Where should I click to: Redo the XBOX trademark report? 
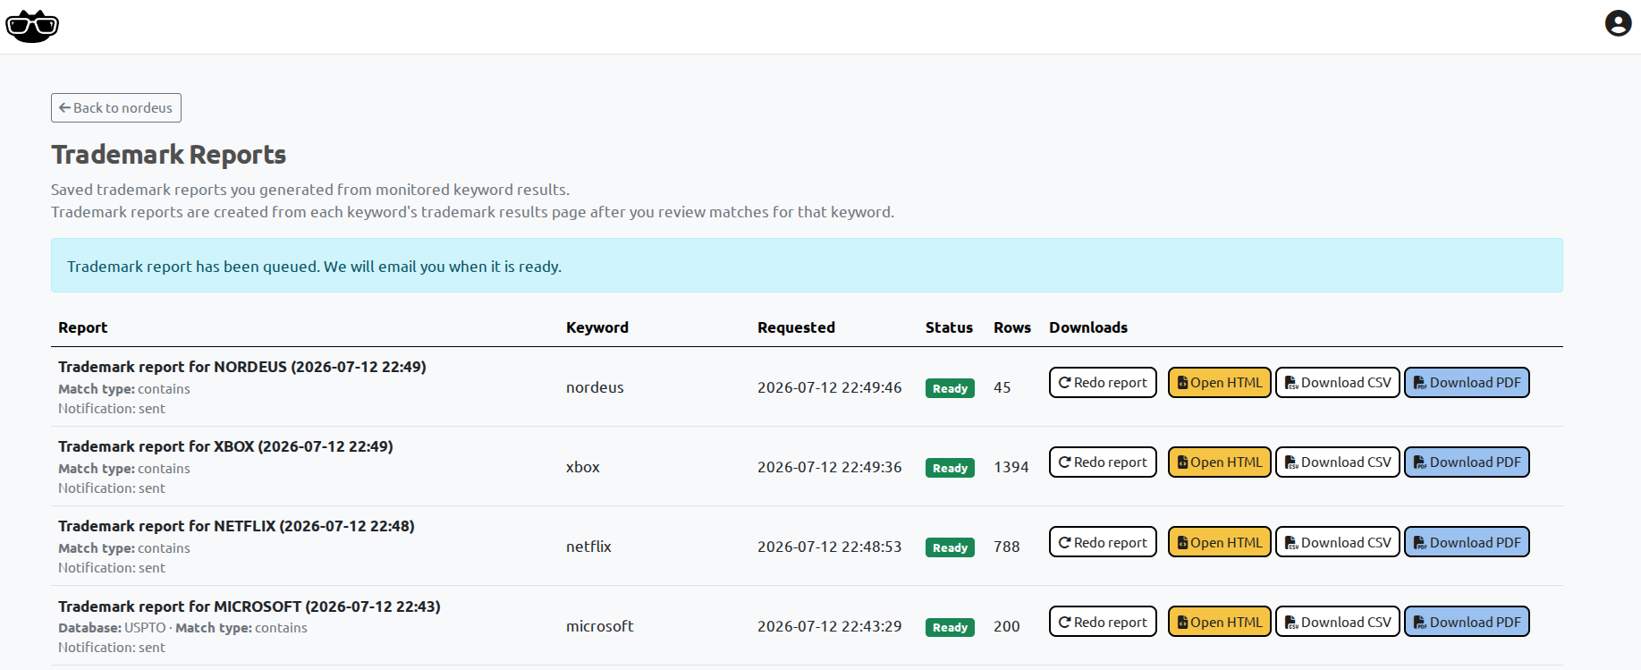pyautogui.click(x=1103, y=462)
